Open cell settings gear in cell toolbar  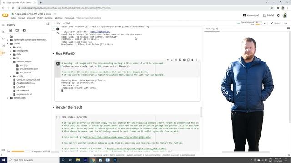tap(184, 60)
